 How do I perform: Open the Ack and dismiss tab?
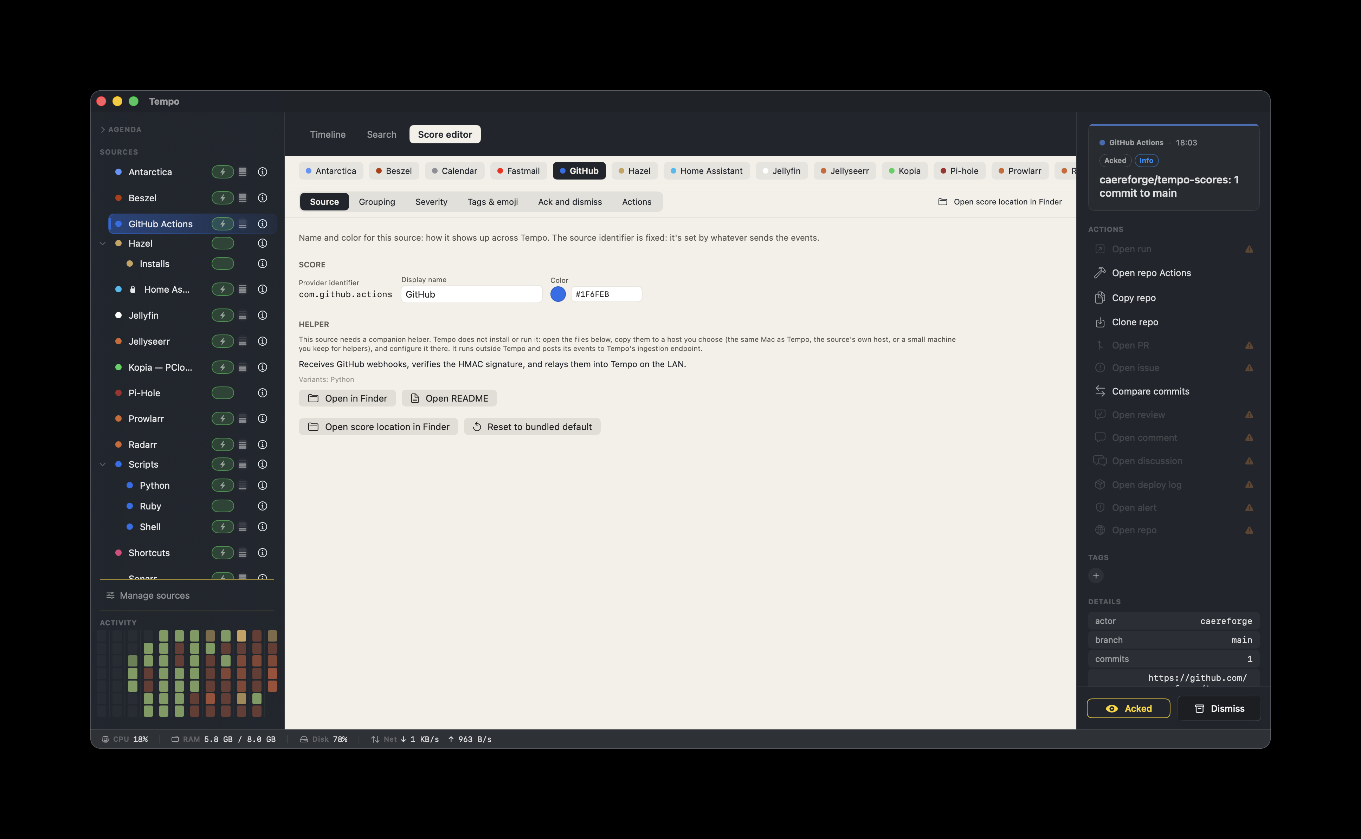(x=569, y=202)
